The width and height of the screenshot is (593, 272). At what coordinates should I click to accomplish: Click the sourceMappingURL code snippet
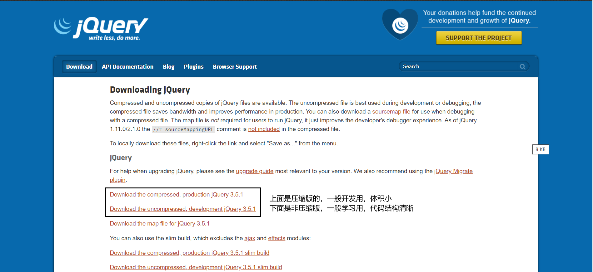183,129
